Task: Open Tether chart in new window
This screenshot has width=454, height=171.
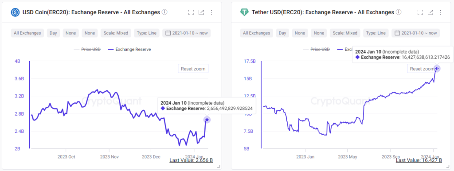Action: pyautogui.click(x=431, y=12)
